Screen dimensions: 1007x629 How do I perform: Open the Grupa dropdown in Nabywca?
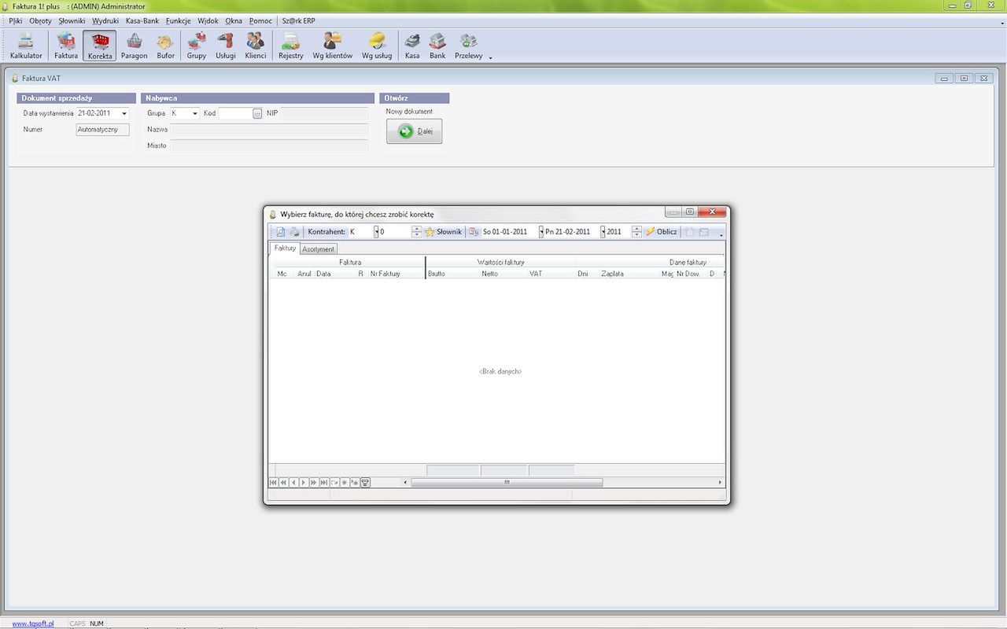click(x=195, y=114)
